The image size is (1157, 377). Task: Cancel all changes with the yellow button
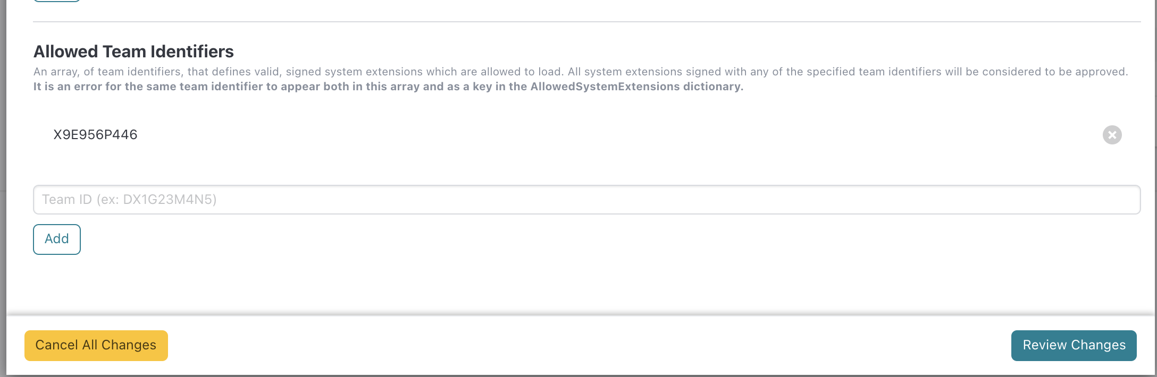[96, 346]
